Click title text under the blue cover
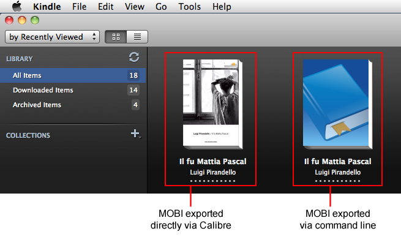 pyautogui.click(x=337, y=161)
